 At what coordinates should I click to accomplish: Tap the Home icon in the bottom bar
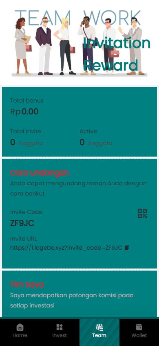(x=20, y=327)
